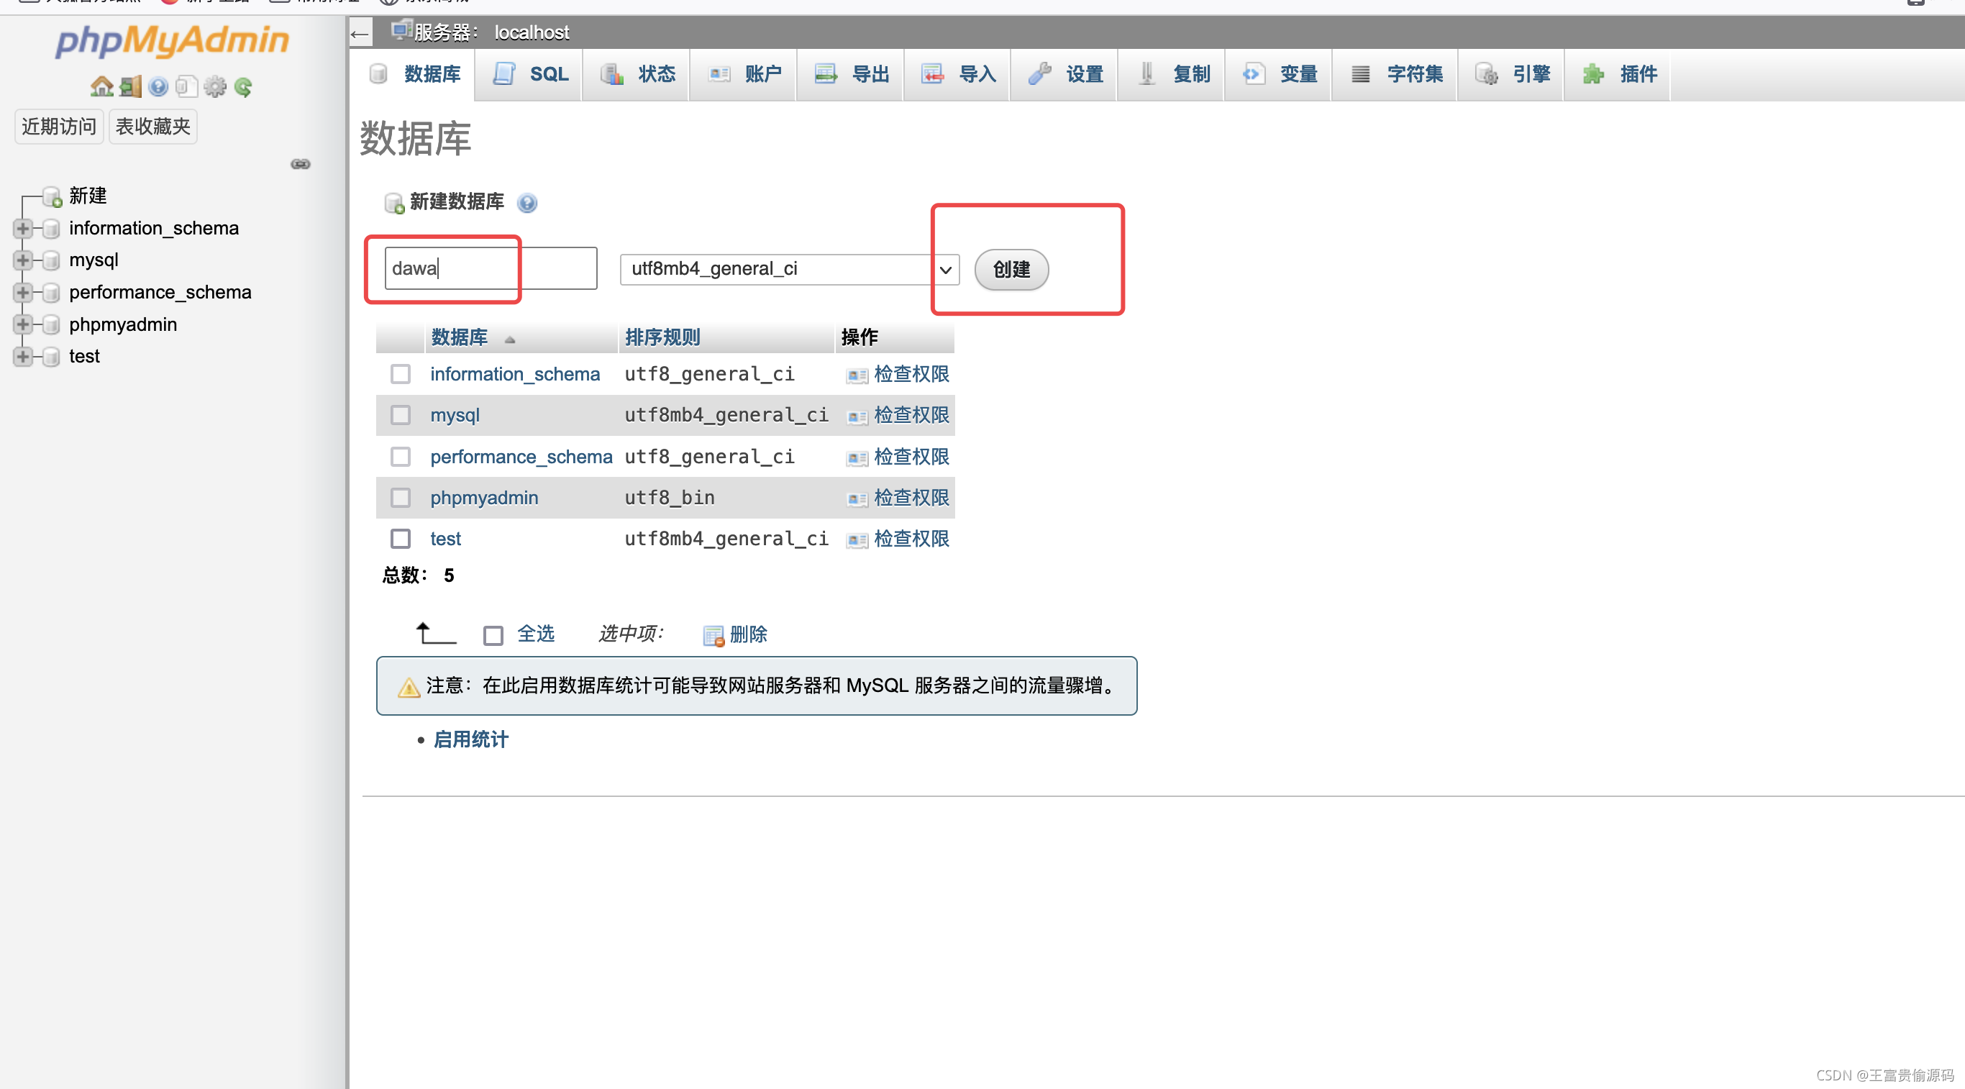
Task: Click the localhost server breadcrumb
Action: pos(532,33)
